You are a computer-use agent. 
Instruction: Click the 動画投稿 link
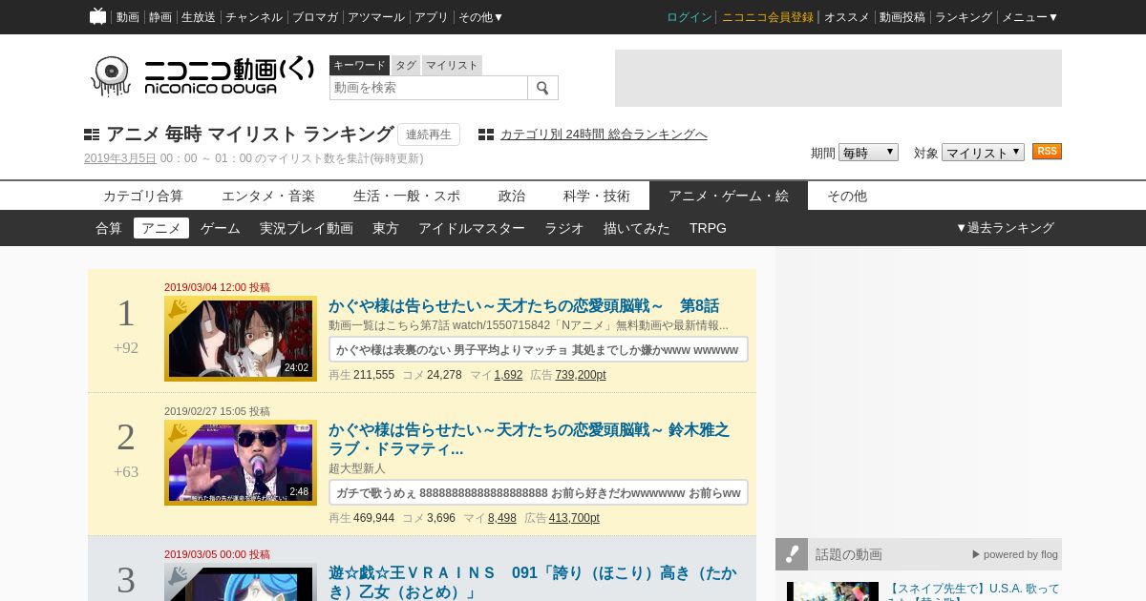point(902,17)
